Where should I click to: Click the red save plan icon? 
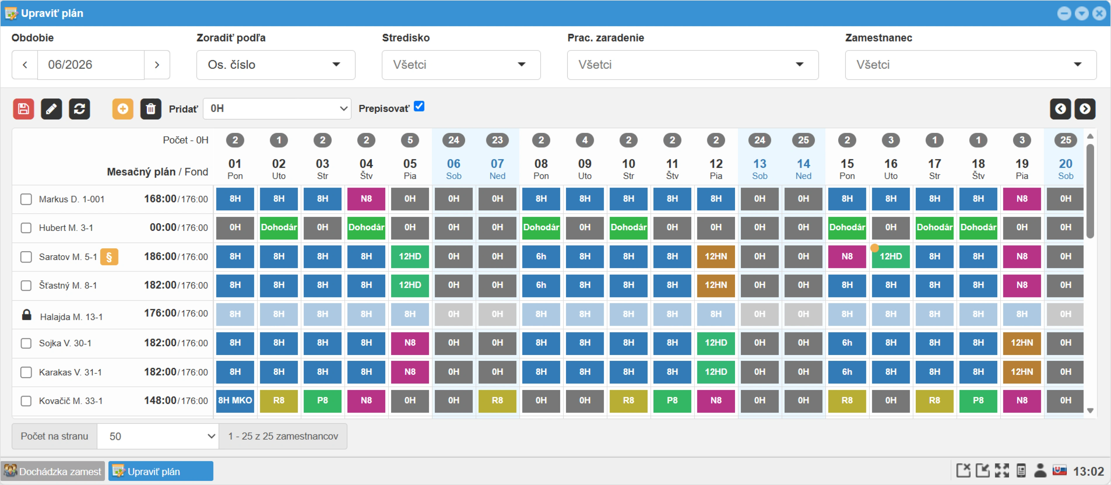point(23,109)
